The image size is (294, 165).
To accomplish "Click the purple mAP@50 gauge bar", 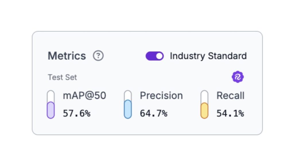I will click(51, 110).
